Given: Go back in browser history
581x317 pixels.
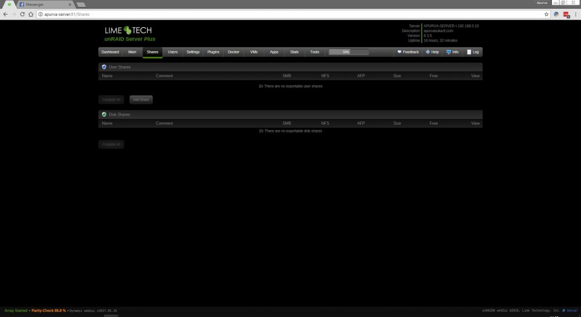Looking at the screenshot, I should point(5,15).
